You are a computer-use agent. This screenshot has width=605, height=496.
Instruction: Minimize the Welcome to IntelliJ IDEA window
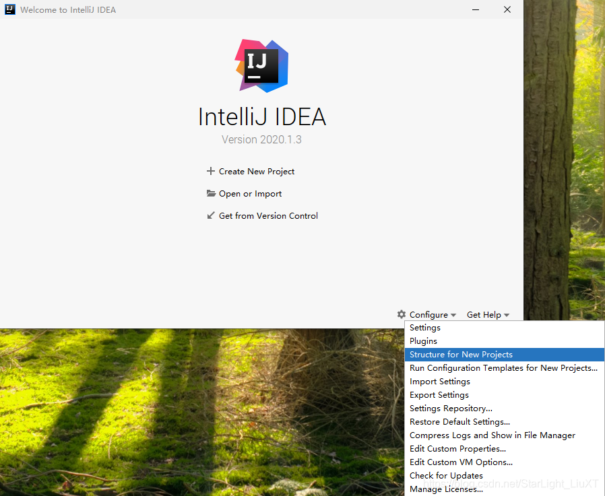476,9
